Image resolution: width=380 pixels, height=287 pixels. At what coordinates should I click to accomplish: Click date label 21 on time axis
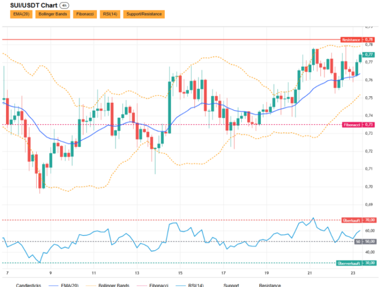(x=310, y=273)
